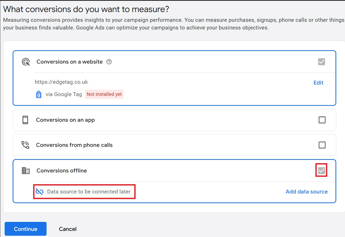This screenshot has width=345, height=237.
Task: Open help tooltip next to Conversions on a website
Action: 109,62
